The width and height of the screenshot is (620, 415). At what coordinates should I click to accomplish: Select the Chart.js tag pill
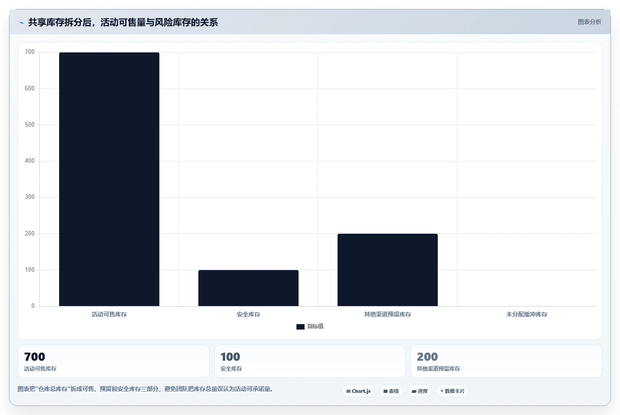click(x=358, y=391)
